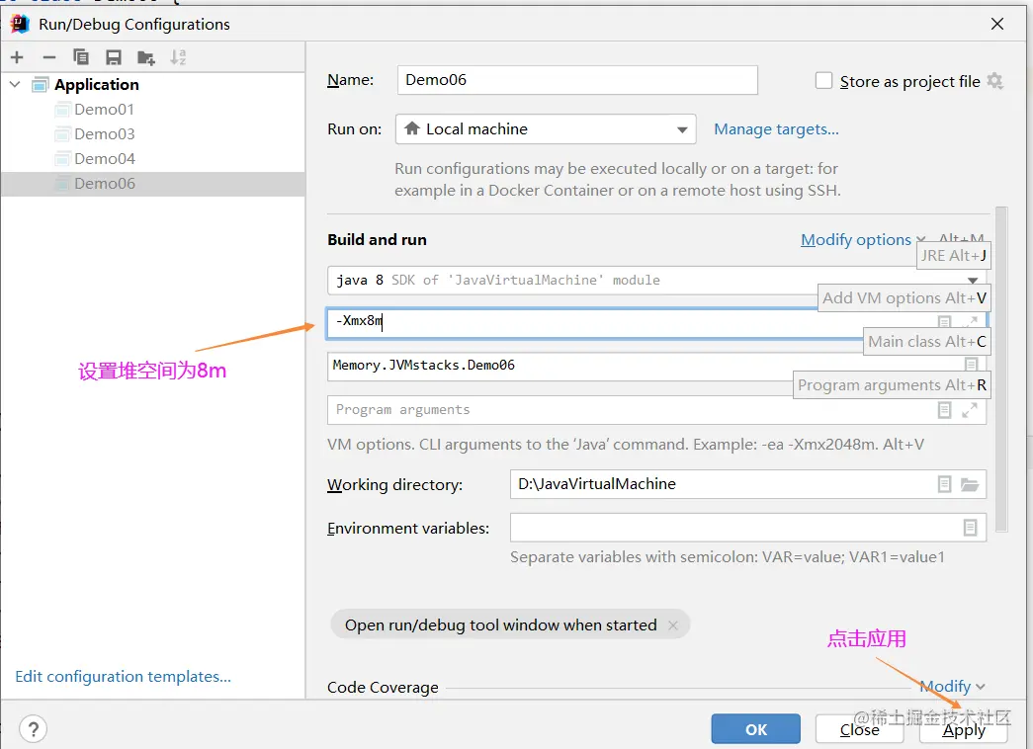Browse for main class via list icon

(x=971, y=365)
